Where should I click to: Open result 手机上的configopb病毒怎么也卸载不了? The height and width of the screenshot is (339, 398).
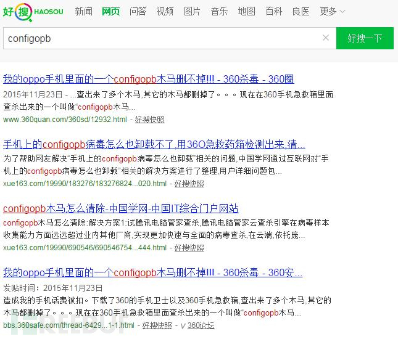[x=154, y=144]
